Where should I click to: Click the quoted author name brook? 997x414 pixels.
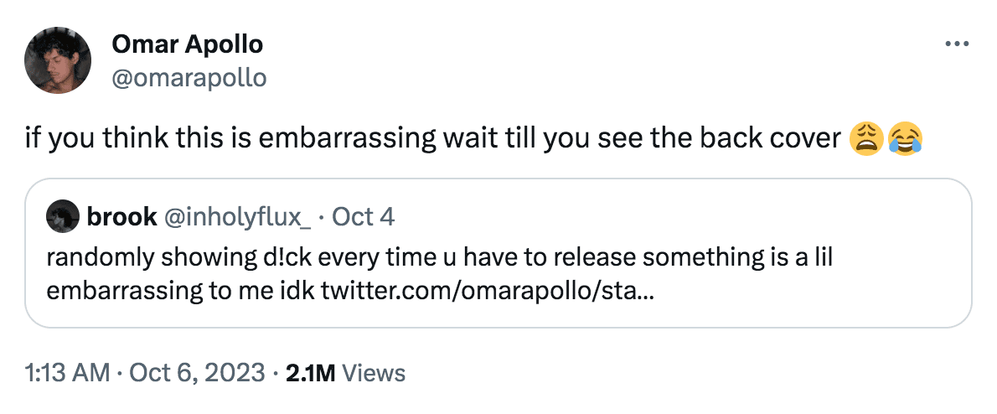[121, 217]
